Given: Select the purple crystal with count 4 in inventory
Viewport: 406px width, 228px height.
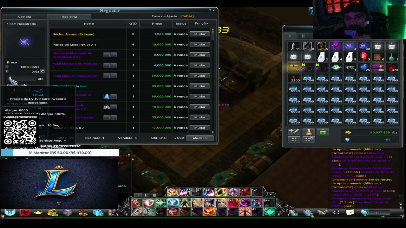Looking at the screenshot, I should pos(350,47).
